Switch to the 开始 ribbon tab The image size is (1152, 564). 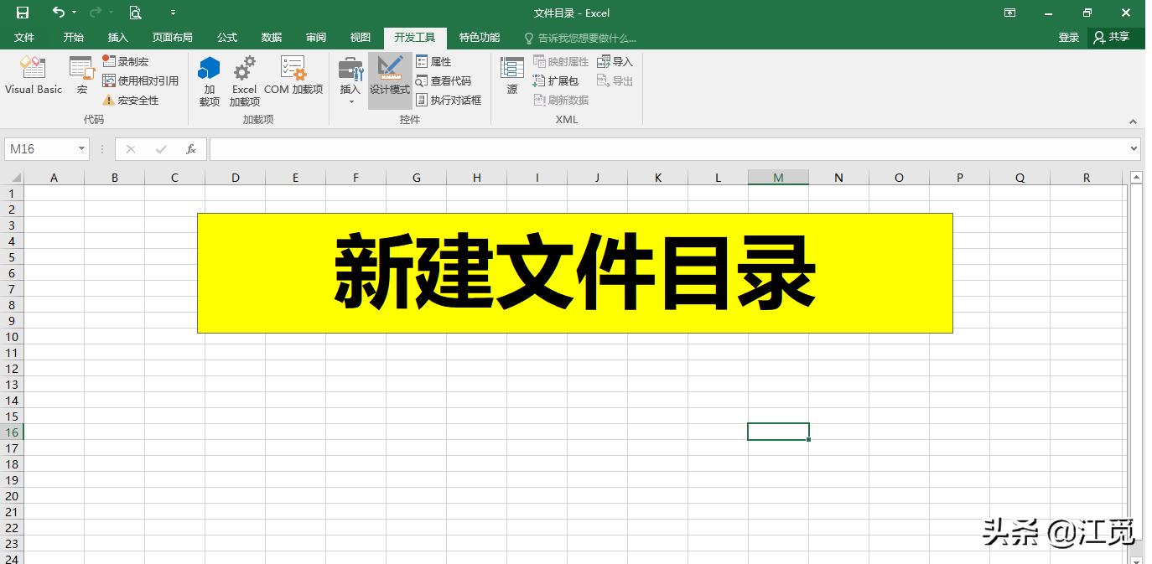click(72, 37)
